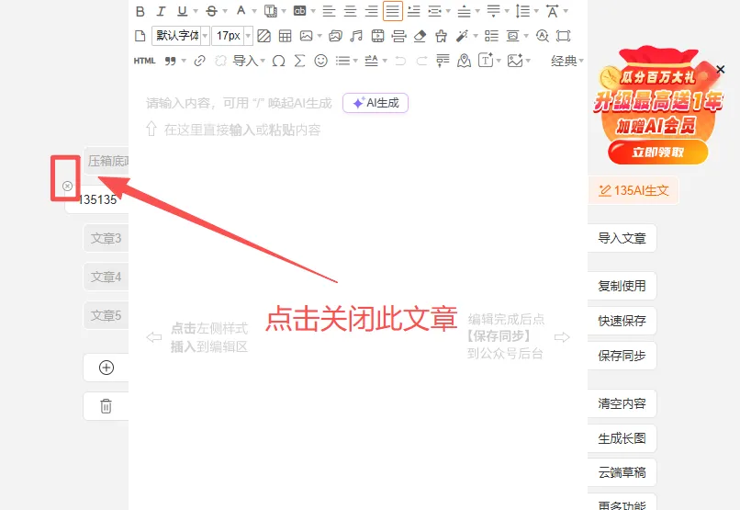This screenshot has width=740, height=510.
Task: Insert a table
Action: click(285, 36)
